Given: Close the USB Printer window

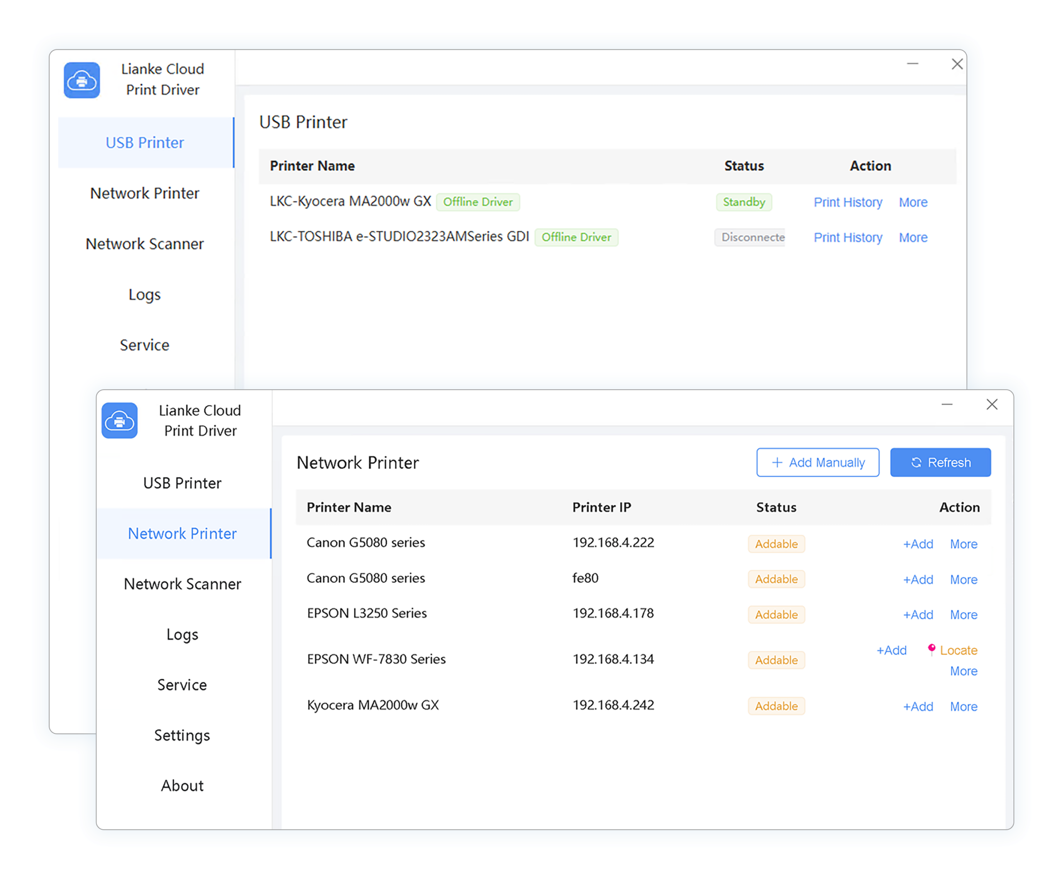Looking at the screenshot, I should (x=957, y=64).
